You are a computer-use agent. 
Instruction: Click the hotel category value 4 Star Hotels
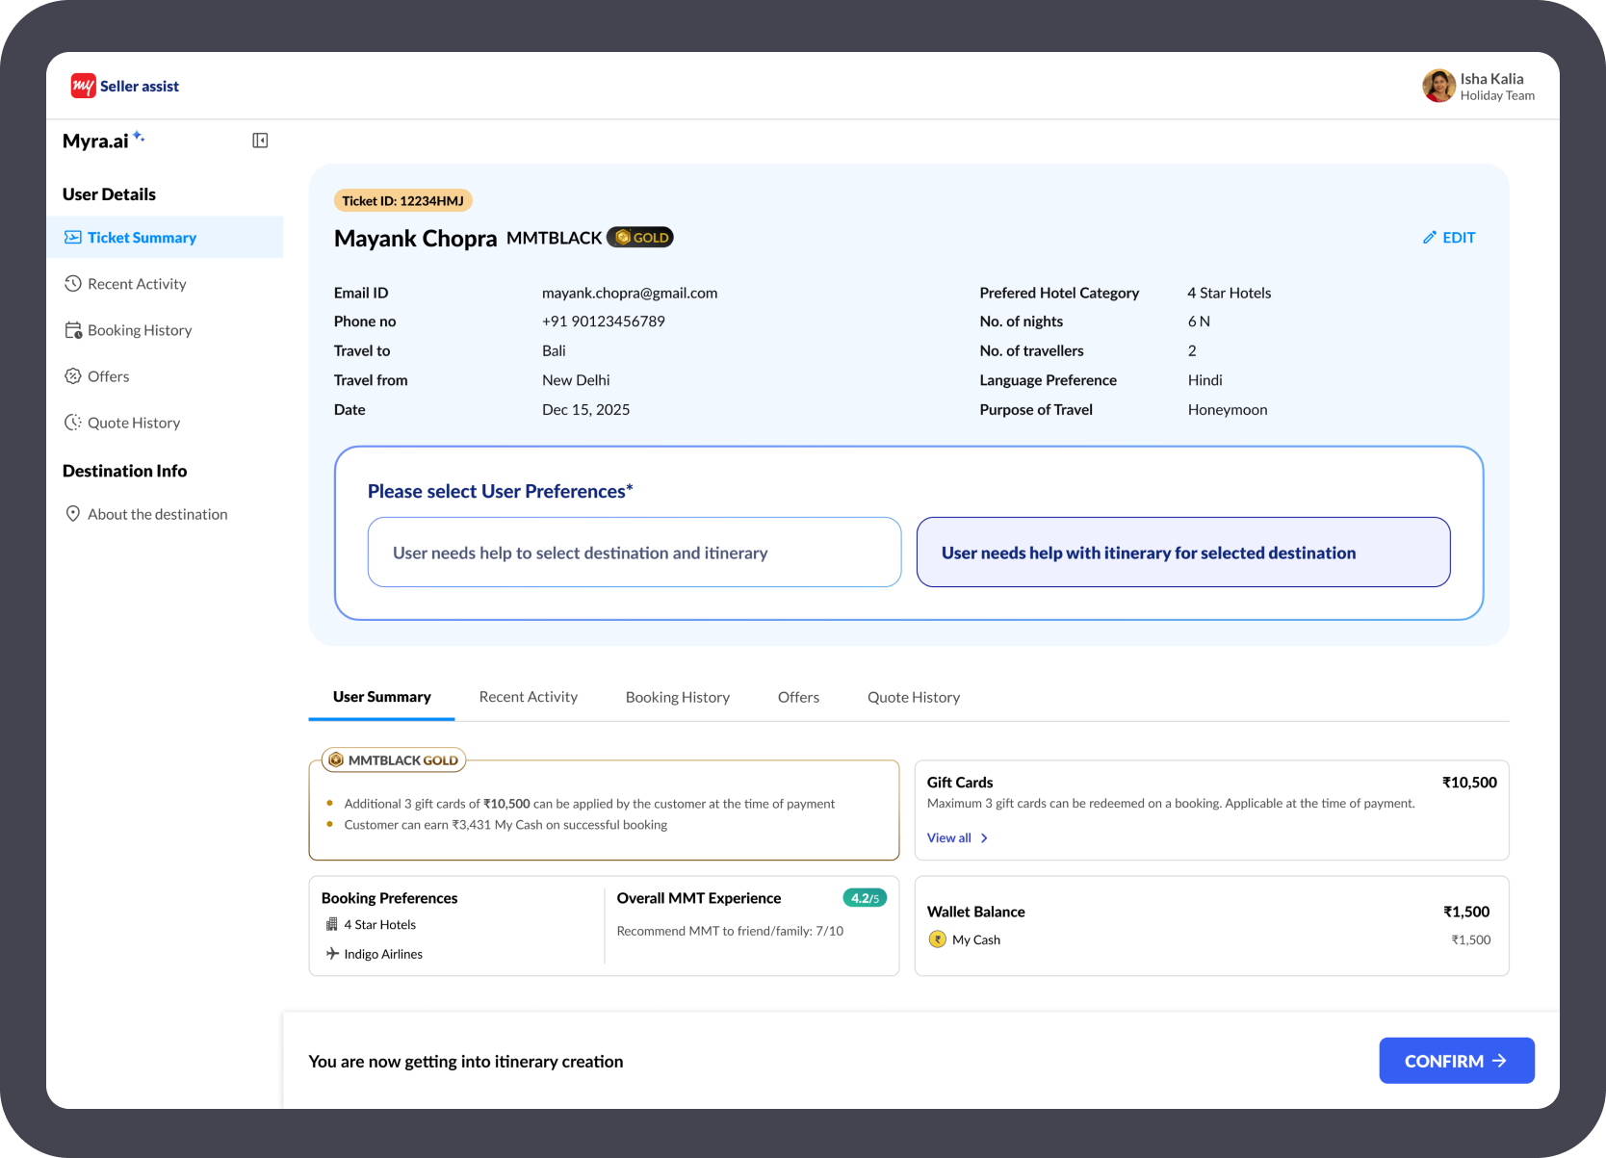(x=1230, y=293)
